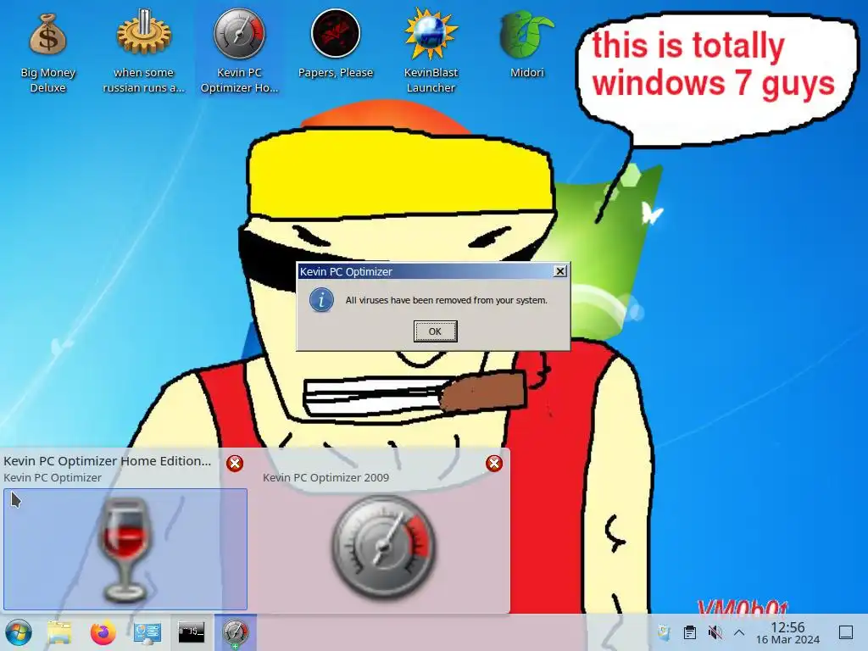Launch Firefox from the taskbar

tap(103, 632)
